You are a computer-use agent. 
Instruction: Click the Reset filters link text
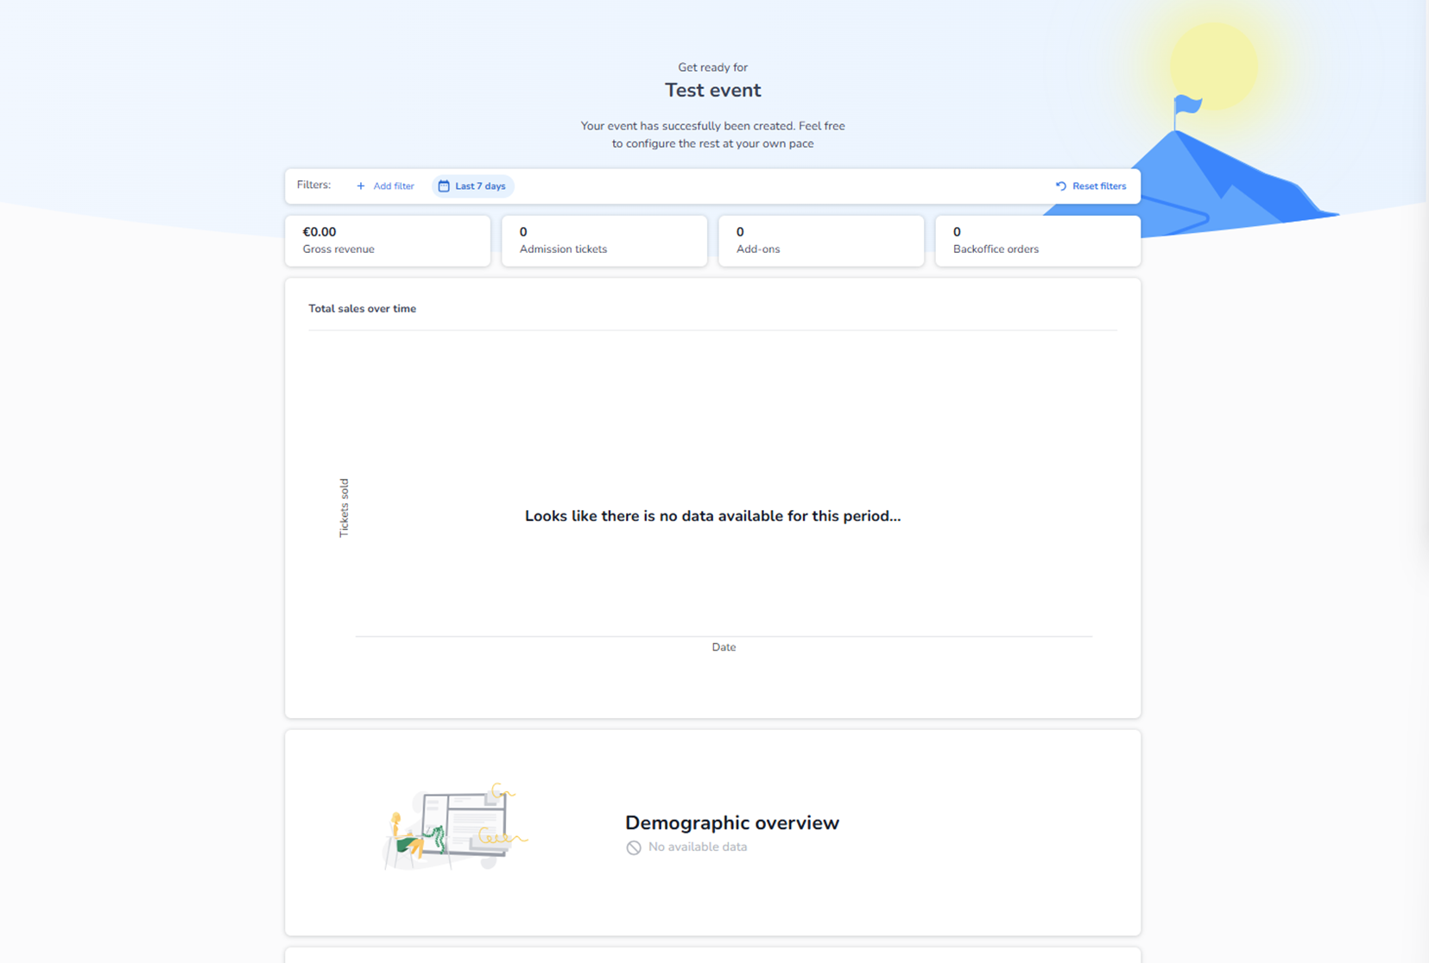click(x=1098, y=186)
